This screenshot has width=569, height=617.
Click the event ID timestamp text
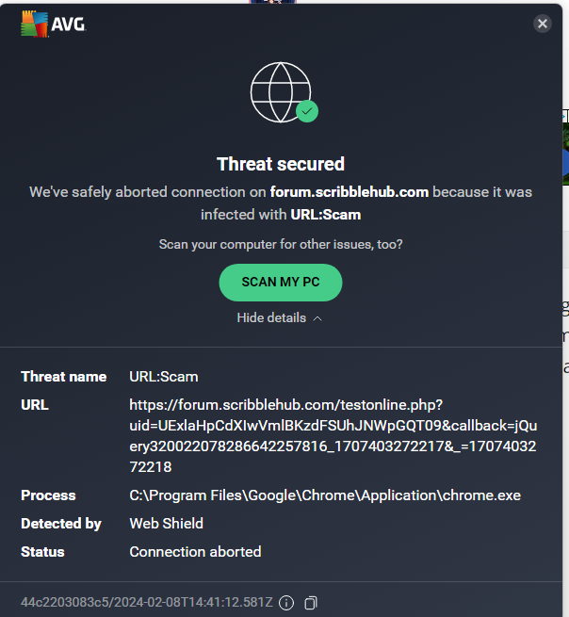146,602
